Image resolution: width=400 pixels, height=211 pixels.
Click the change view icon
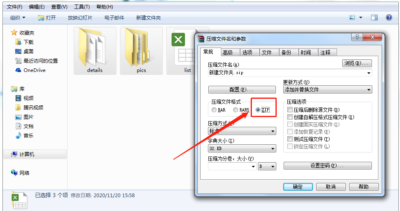352,17
